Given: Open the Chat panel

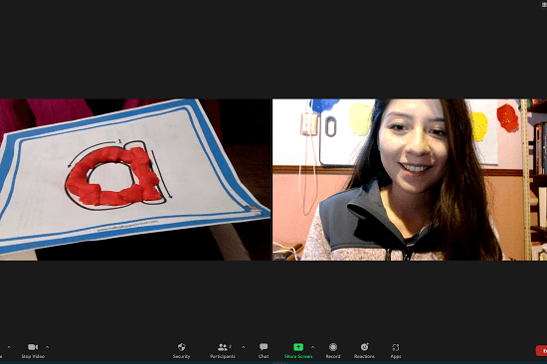Looking at the screenshot, I should pos(264,350).
